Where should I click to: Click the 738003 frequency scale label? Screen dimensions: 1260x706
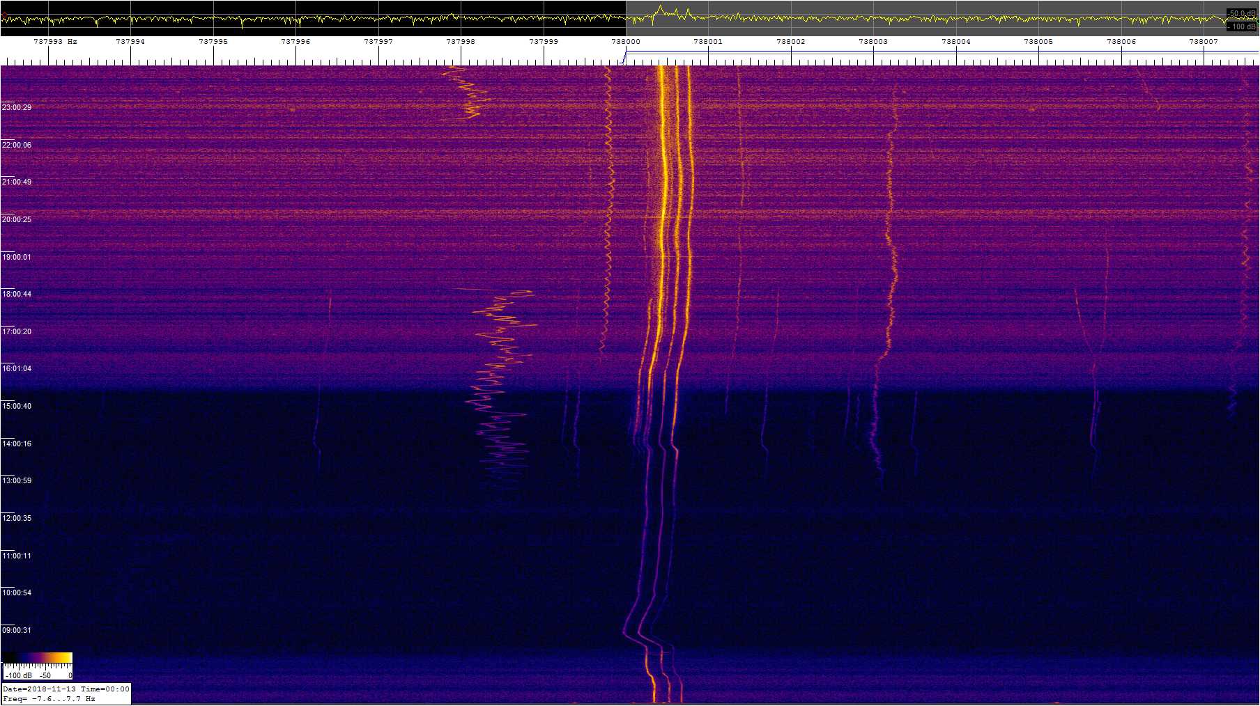pos(873,42)
